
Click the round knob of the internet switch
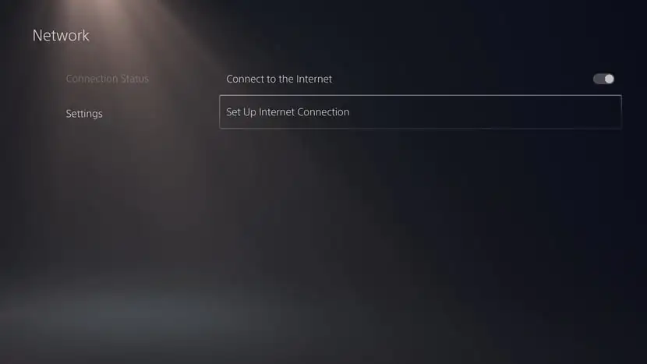(609, 79)
